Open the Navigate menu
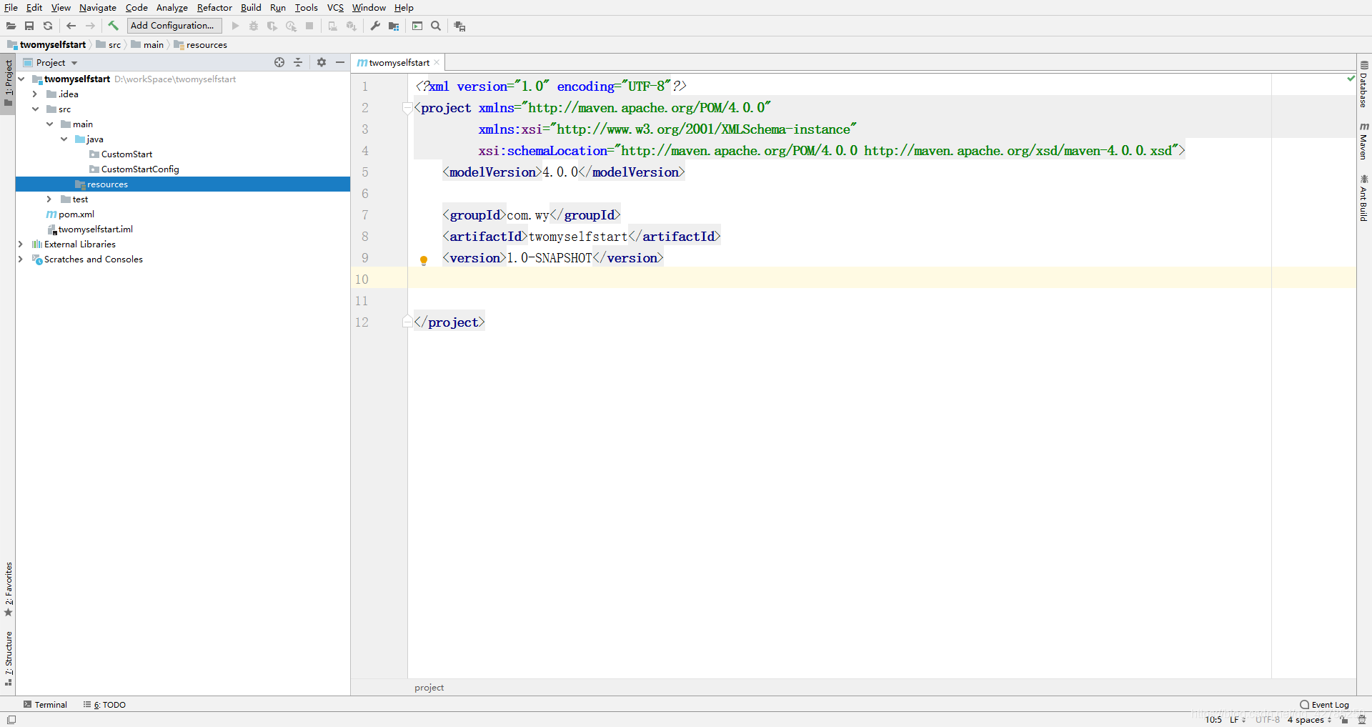Image resolution: width=1372 pixels, height=727 pixels. click(98, 7)
